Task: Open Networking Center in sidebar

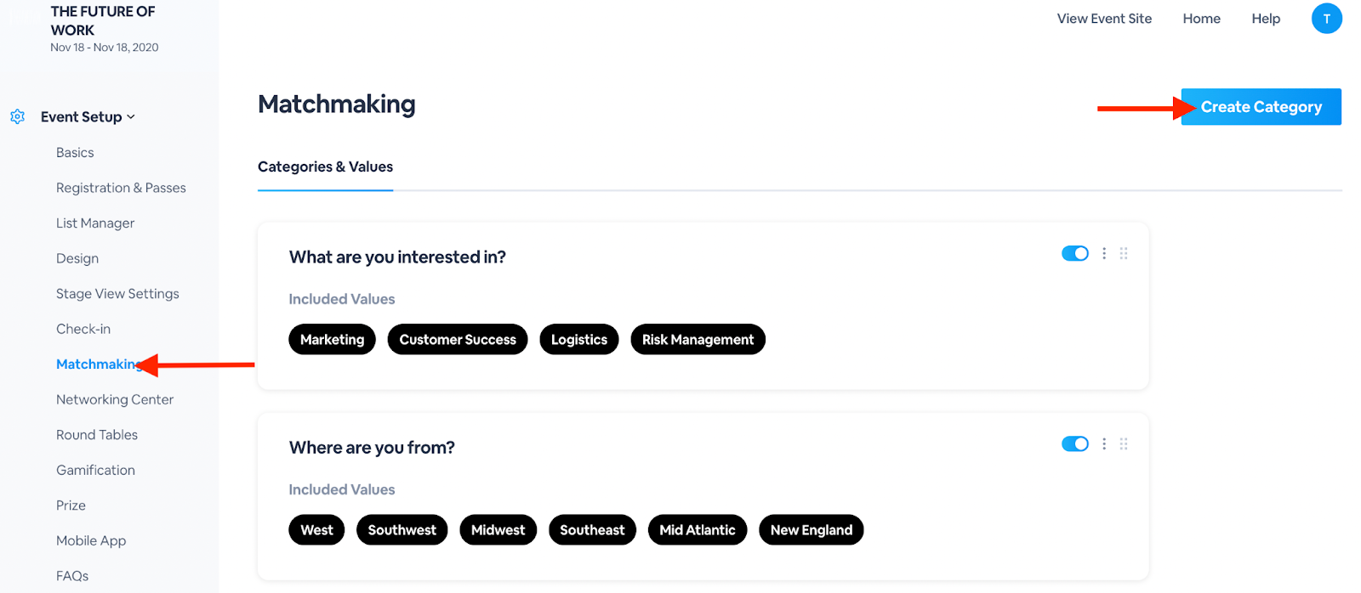Action: (115, 399)
